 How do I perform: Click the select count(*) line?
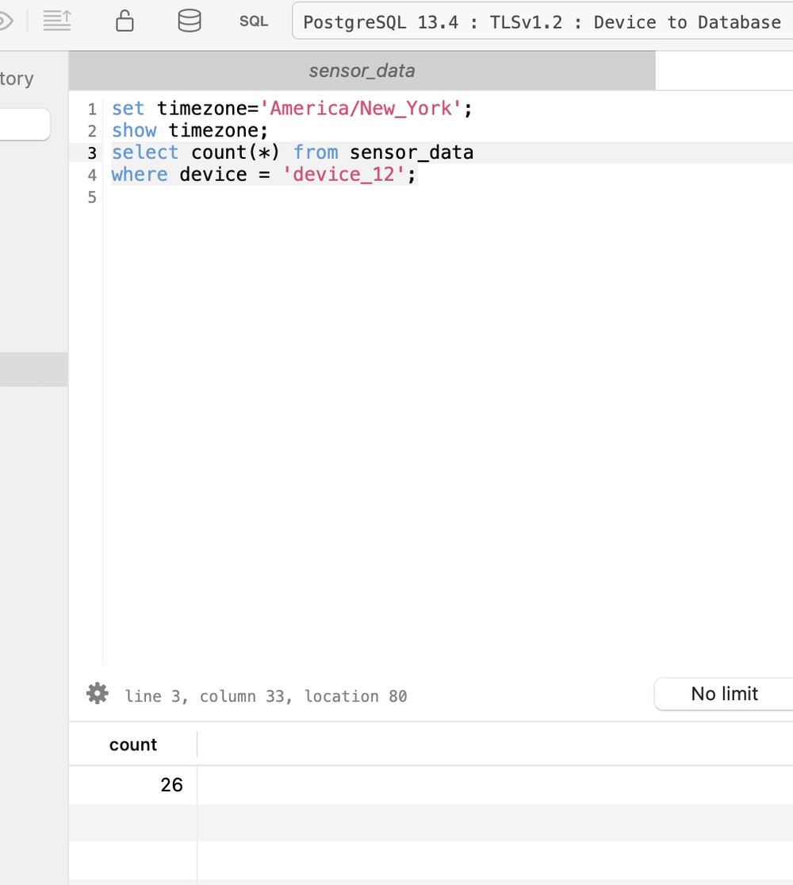click(x=292, y=152)
